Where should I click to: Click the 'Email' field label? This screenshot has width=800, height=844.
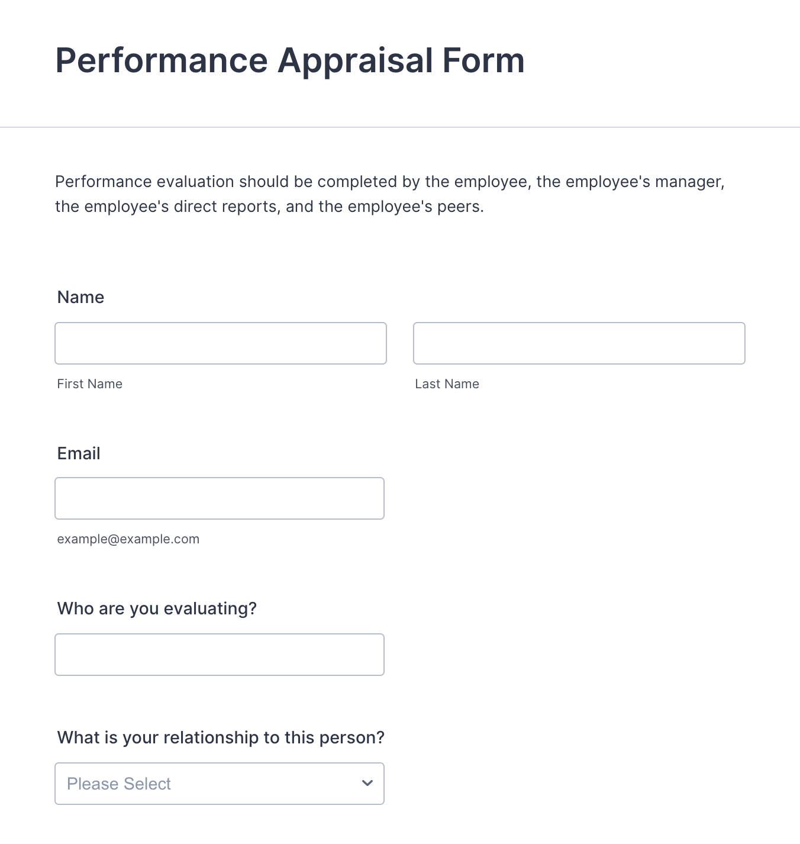[x=79, y=453]
